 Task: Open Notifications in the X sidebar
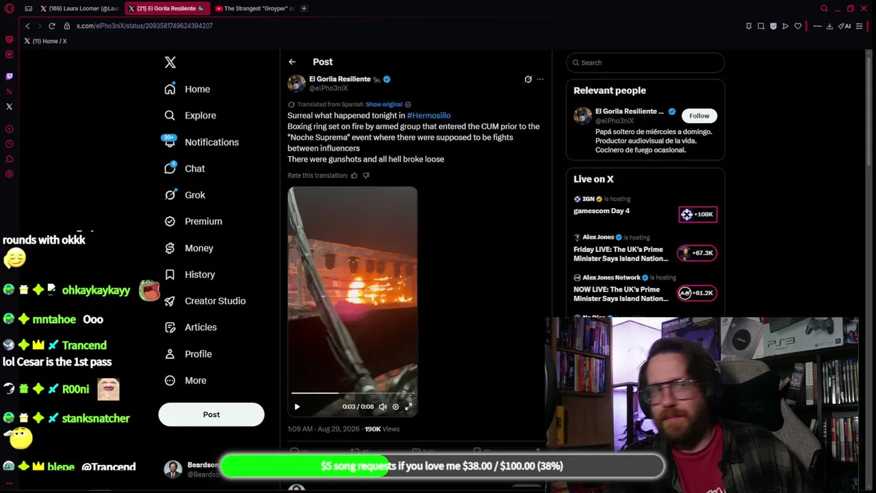[x=201, y=142]
